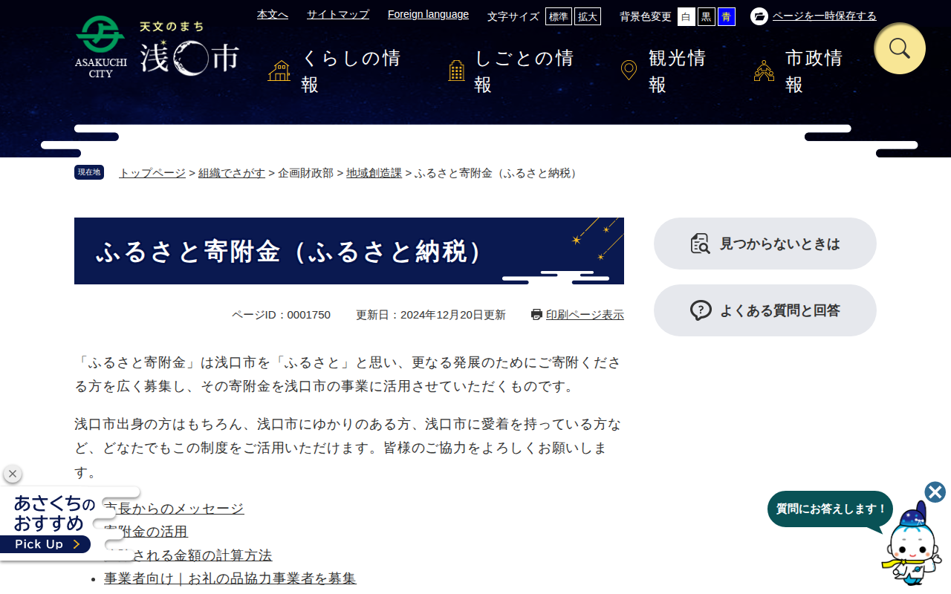This screenshot has width=951, height=594.
Task: Open the 金額の計算方法 link
Action: (188, 555)
